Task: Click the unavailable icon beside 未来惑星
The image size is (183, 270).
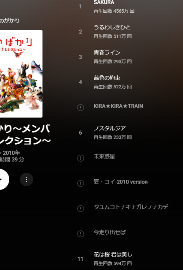Action: click(x=81, y=158)
